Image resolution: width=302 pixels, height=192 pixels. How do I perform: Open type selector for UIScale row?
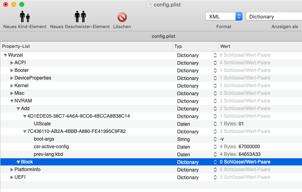(215, 124)
